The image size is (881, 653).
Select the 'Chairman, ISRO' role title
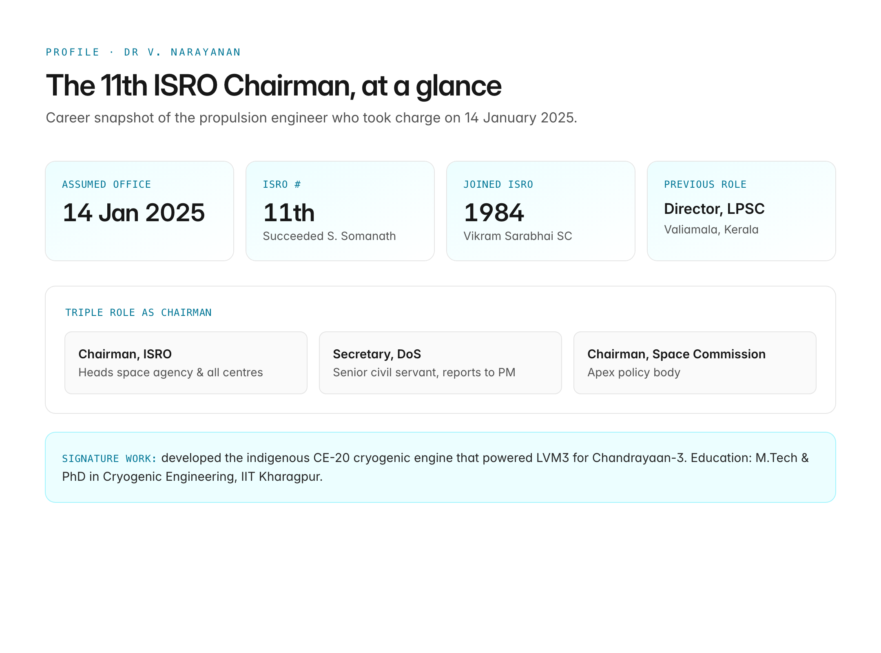(x=125, y=354)
